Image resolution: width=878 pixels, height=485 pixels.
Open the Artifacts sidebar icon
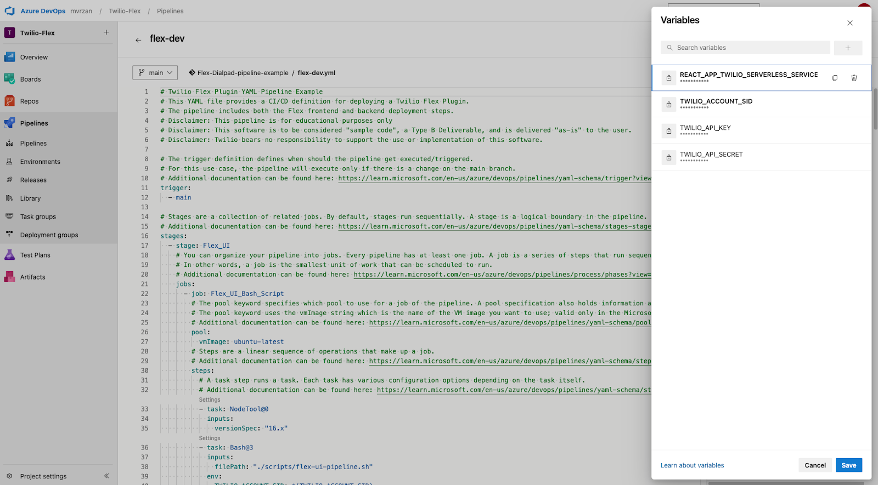coord(9,277)
